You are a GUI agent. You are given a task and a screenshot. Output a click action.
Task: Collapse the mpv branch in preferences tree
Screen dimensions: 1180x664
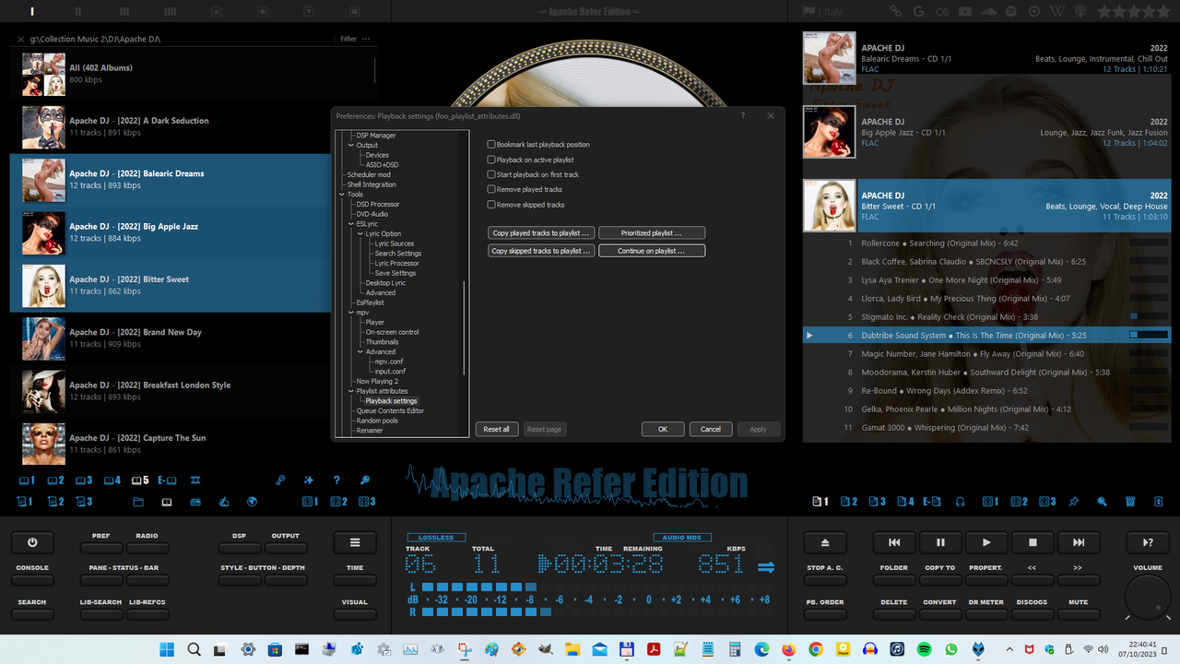pos(349,312)
